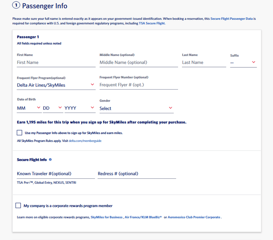
Task: Focus the Middle Name optional field
Action: tap(139, 62)
